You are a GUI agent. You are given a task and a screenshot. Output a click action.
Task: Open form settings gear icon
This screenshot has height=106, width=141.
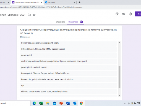tap(130, 14)
